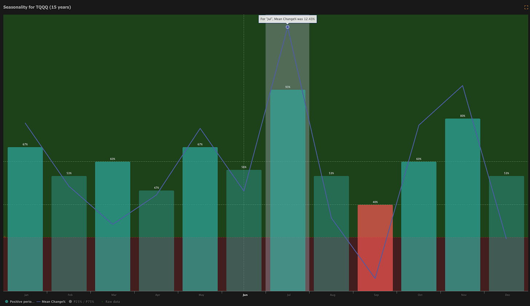Select the red Sep bar showing 40%

375,248
